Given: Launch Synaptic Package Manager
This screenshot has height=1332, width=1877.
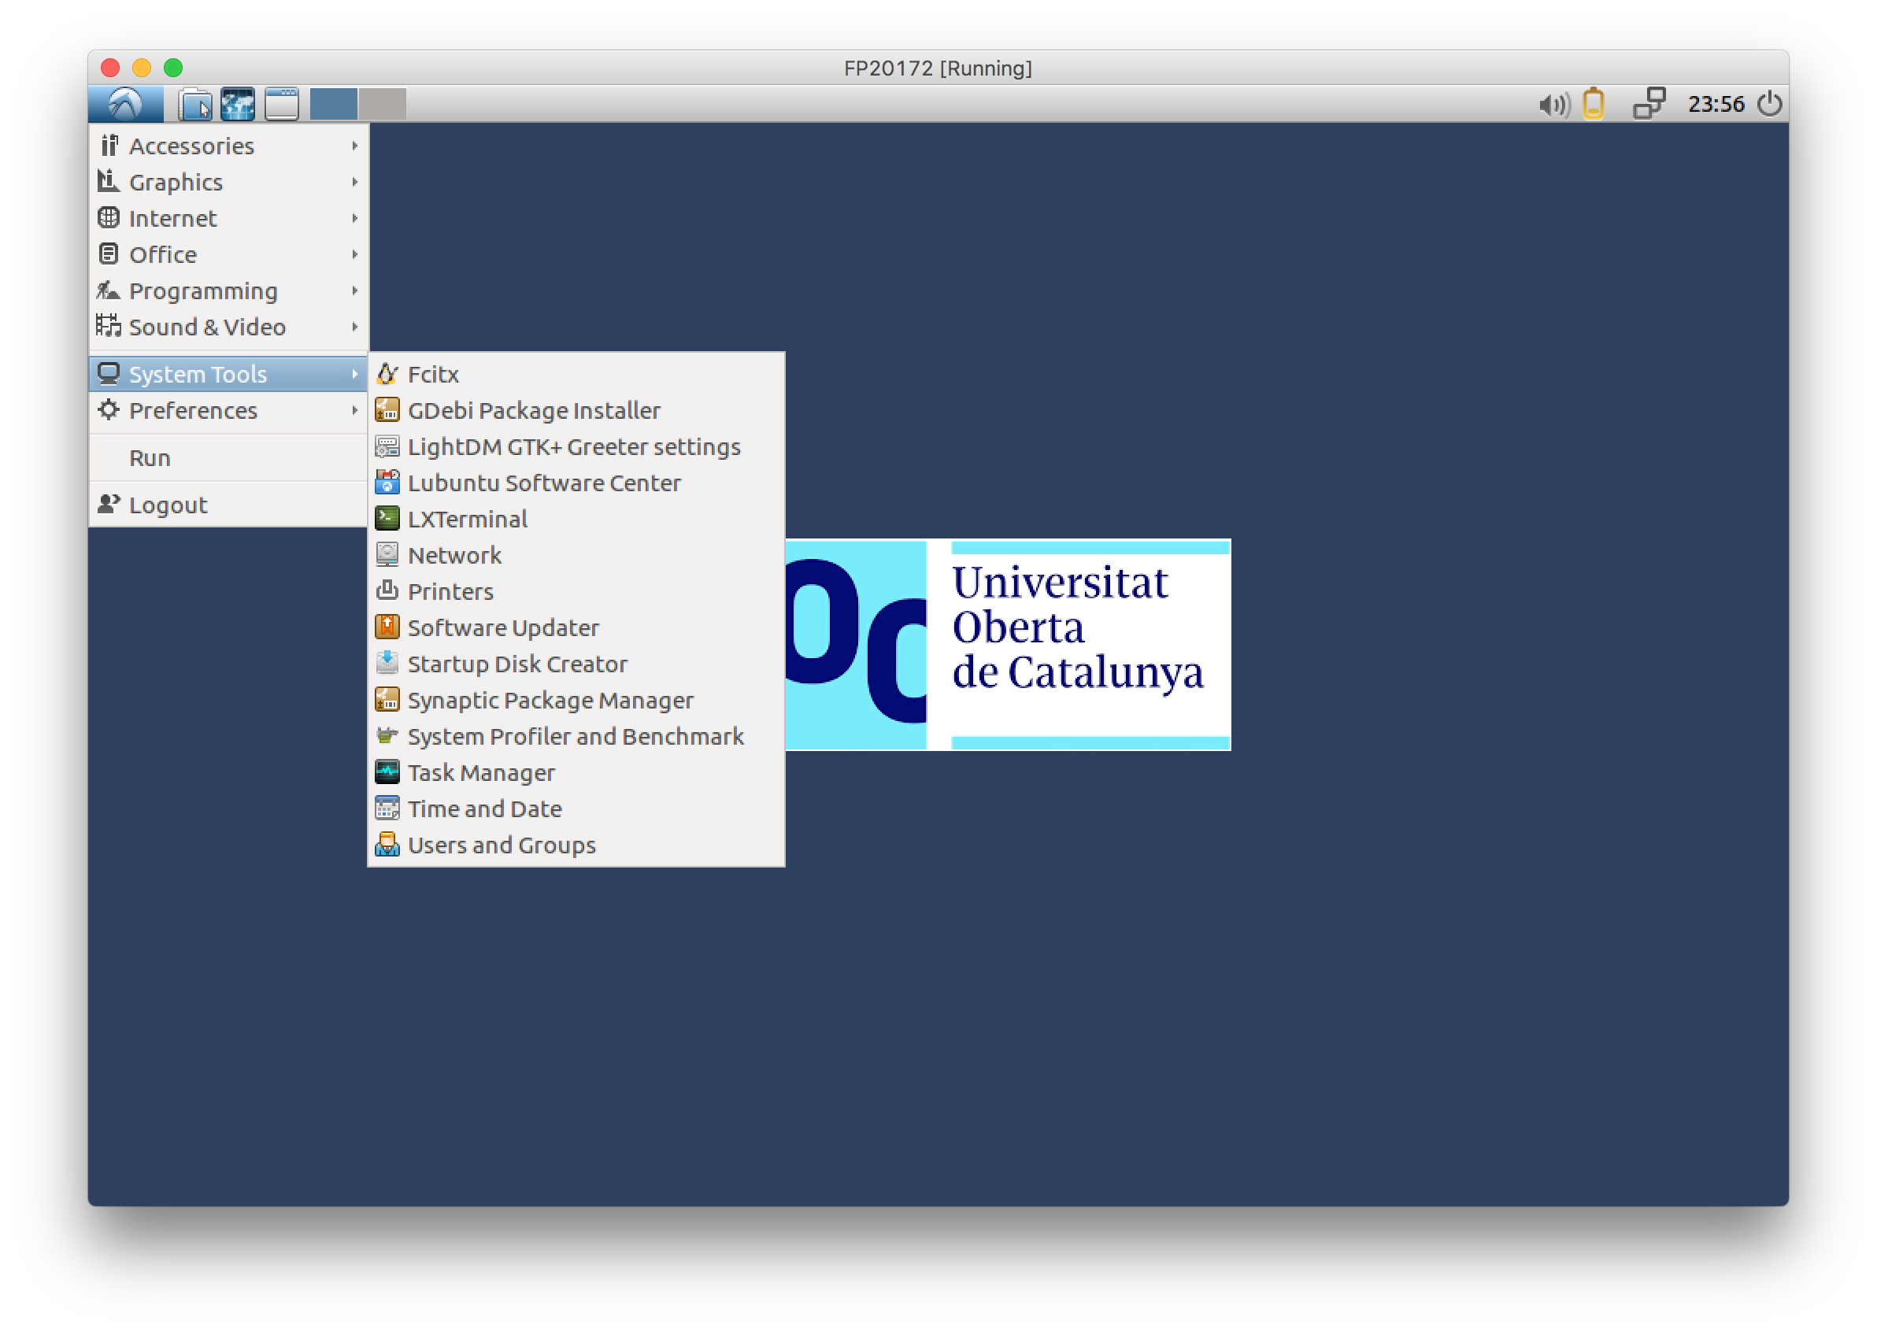Looking at the screenshot, I should pos(550,701).
